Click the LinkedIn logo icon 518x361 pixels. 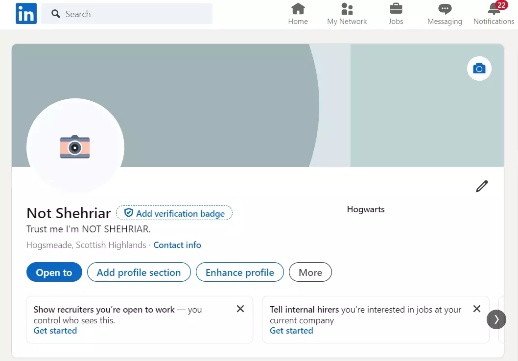pyautogui.click(x=26, y=14)
